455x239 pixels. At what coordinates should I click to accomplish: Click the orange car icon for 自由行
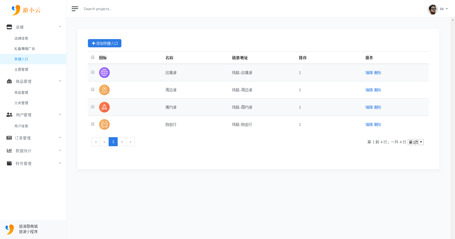[x=104, y=124]
